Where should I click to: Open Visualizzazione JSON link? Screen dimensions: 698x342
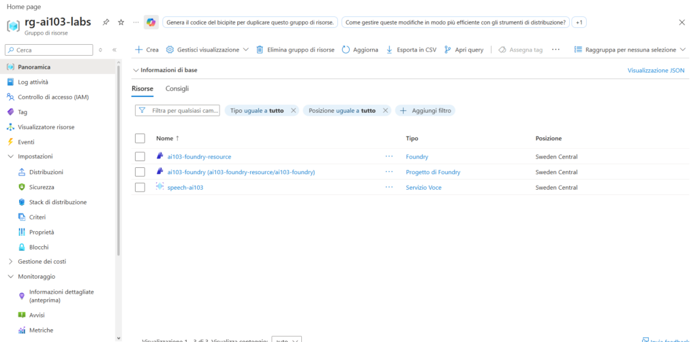click(656, 70)
